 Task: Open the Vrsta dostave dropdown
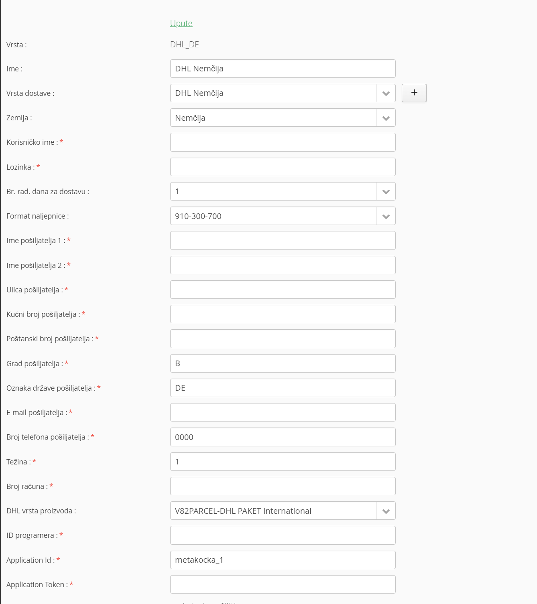[x=283, y=93]
